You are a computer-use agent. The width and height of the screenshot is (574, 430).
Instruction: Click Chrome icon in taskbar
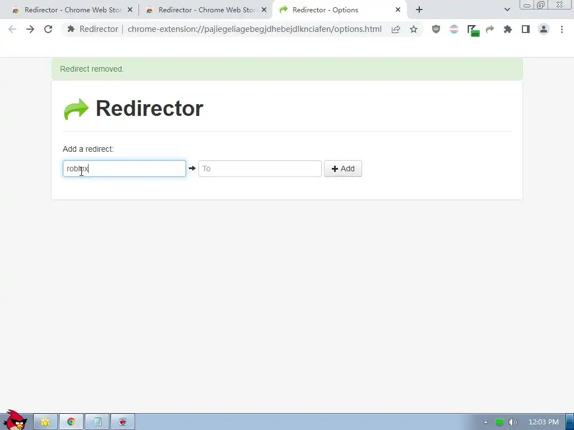point(71,422)
